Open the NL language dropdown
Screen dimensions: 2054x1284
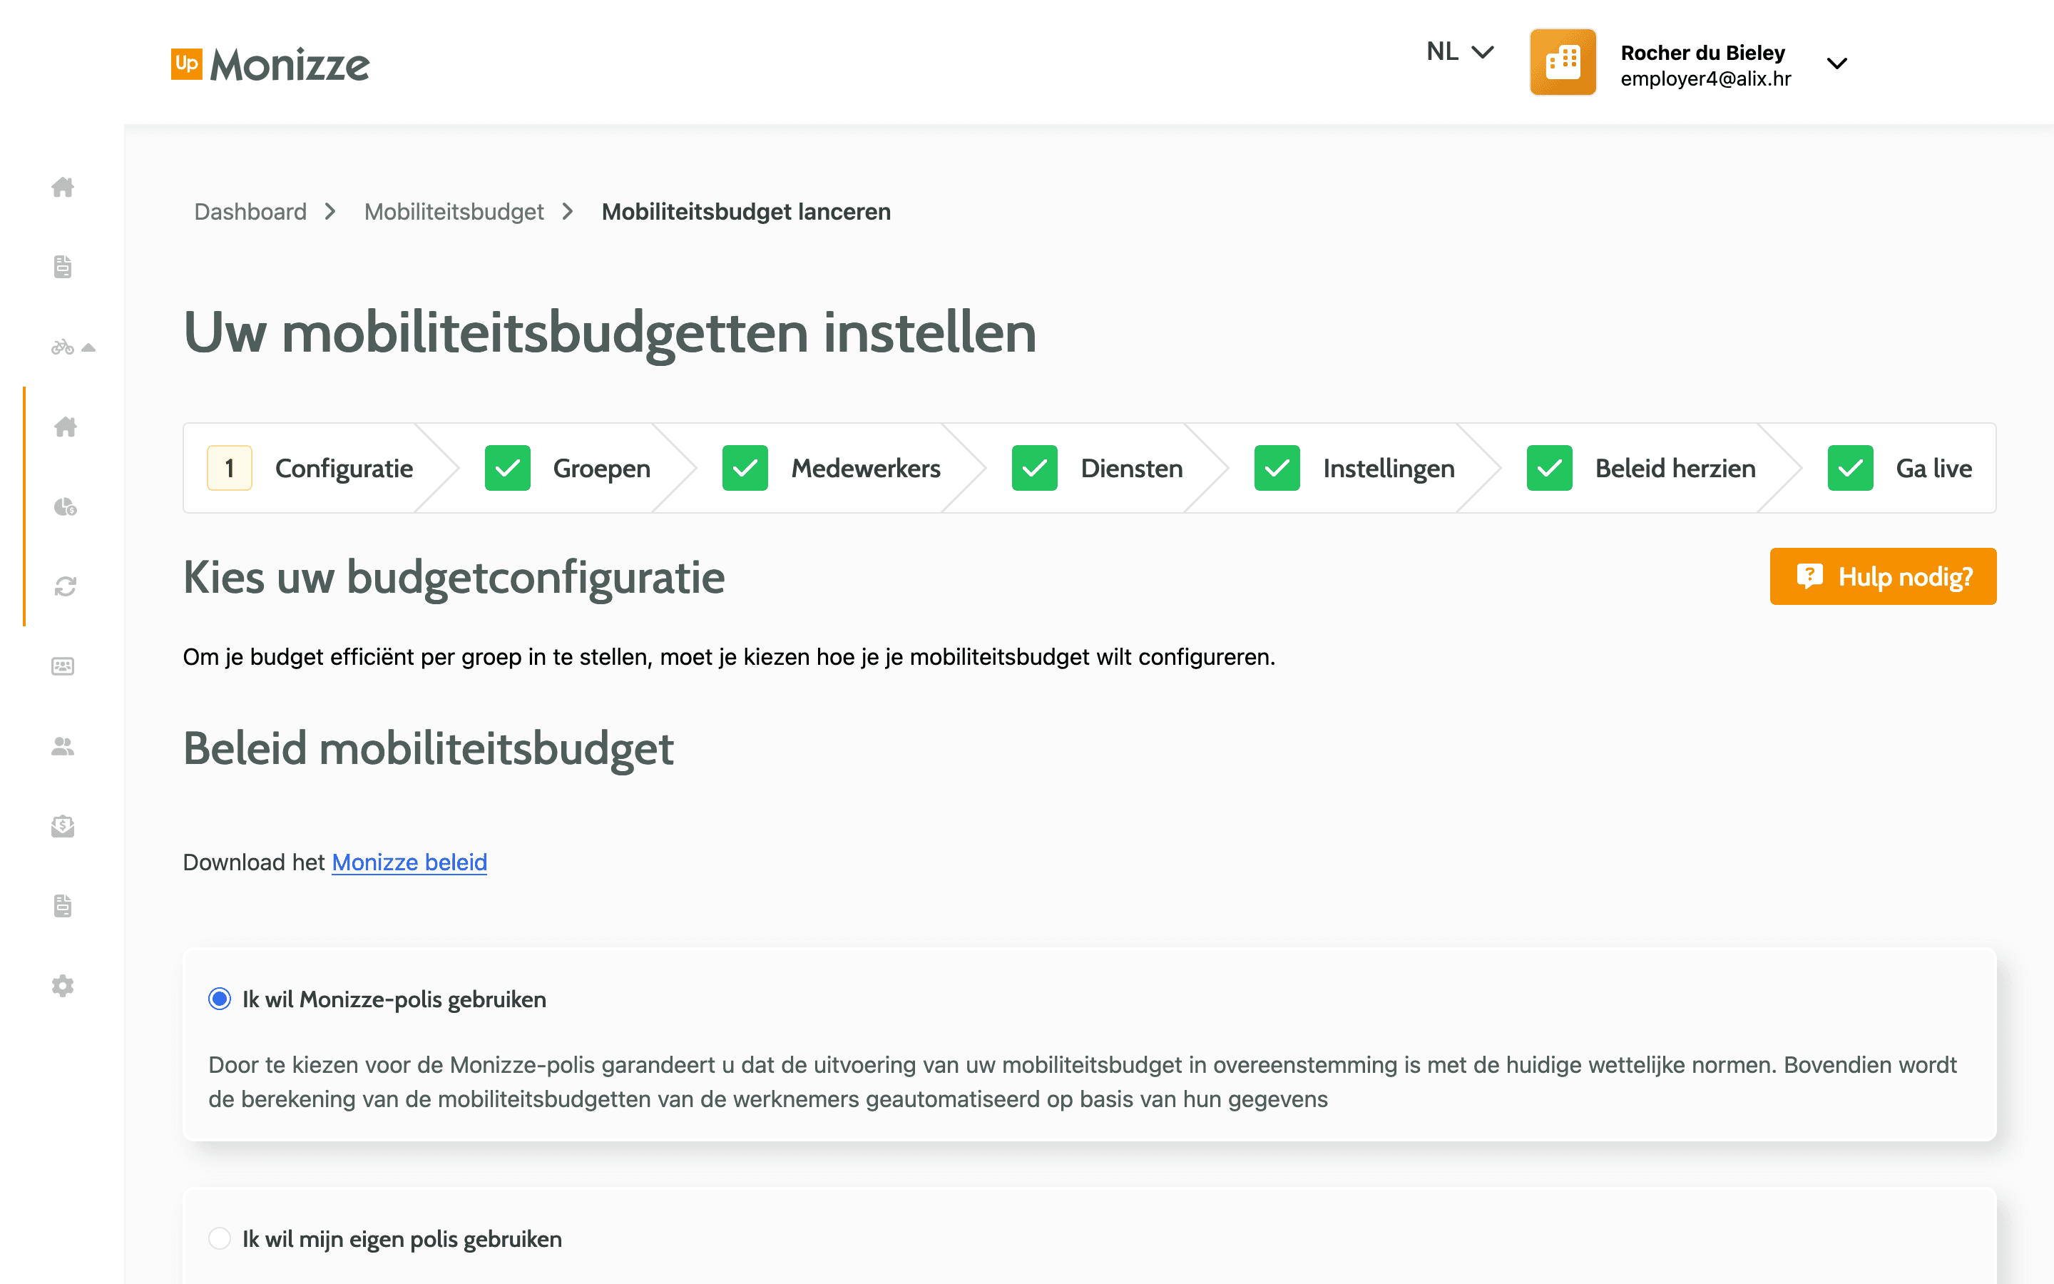1458,51
